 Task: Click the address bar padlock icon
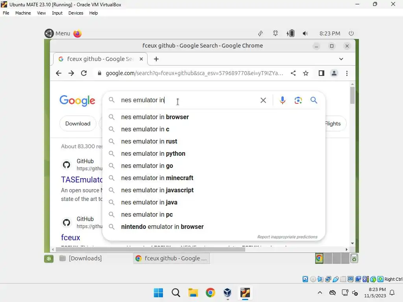click(100, 73)
